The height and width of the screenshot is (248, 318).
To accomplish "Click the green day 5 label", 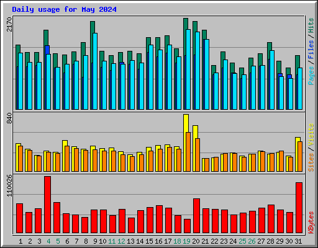I will tap(58, 241).
